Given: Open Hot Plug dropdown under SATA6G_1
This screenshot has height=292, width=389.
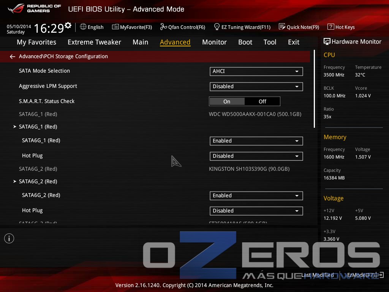Looking at the screenshot, I should pos(256,156).
